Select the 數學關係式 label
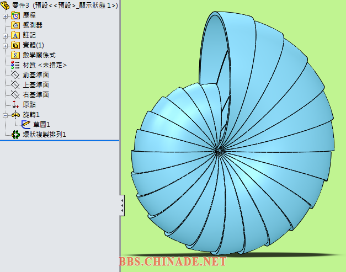 click(39, 55)
